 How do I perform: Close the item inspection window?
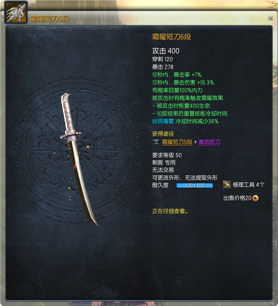pyautogui.click(x=270, y=18)
